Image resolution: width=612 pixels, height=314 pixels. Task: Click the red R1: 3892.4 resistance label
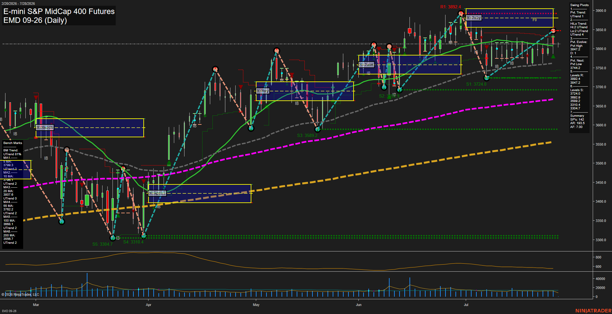[x=451, y=7]
